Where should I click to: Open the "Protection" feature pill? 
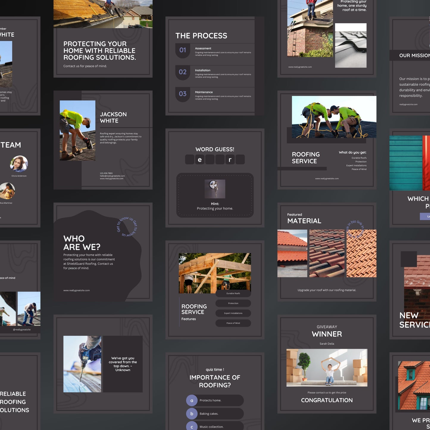click(233, 303)
